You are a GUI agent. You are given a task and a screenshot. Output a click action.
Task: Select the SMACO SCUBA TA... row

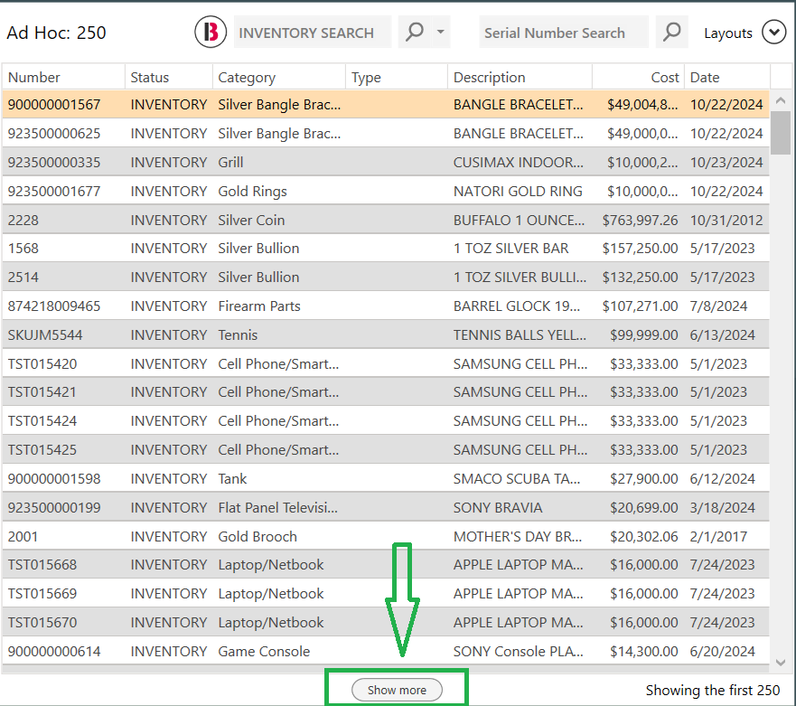pos(386,478)
